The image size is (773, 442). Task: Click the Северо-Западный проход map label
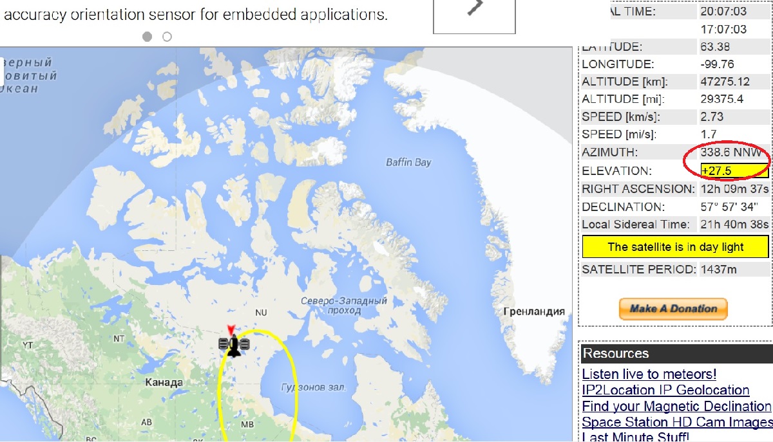[344, 306]
